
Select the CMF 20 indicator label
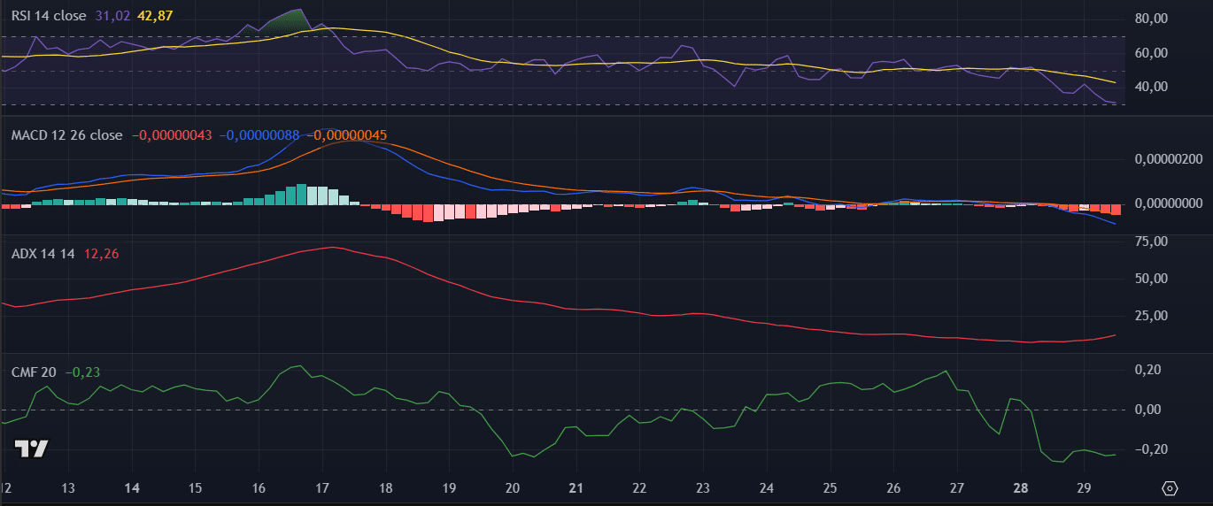point(34,372)
